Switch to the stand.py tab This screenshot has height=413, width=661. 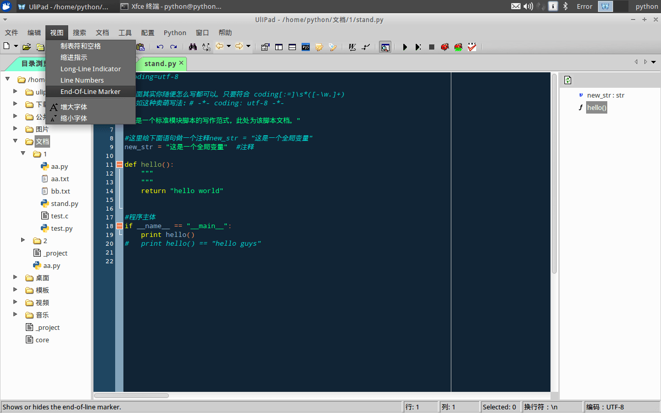pyautogui.click(x=160, y=63)
